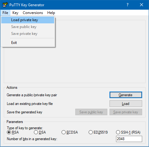Select Save private key menu entry
The image size is (149, 147).
coord(28,34)
